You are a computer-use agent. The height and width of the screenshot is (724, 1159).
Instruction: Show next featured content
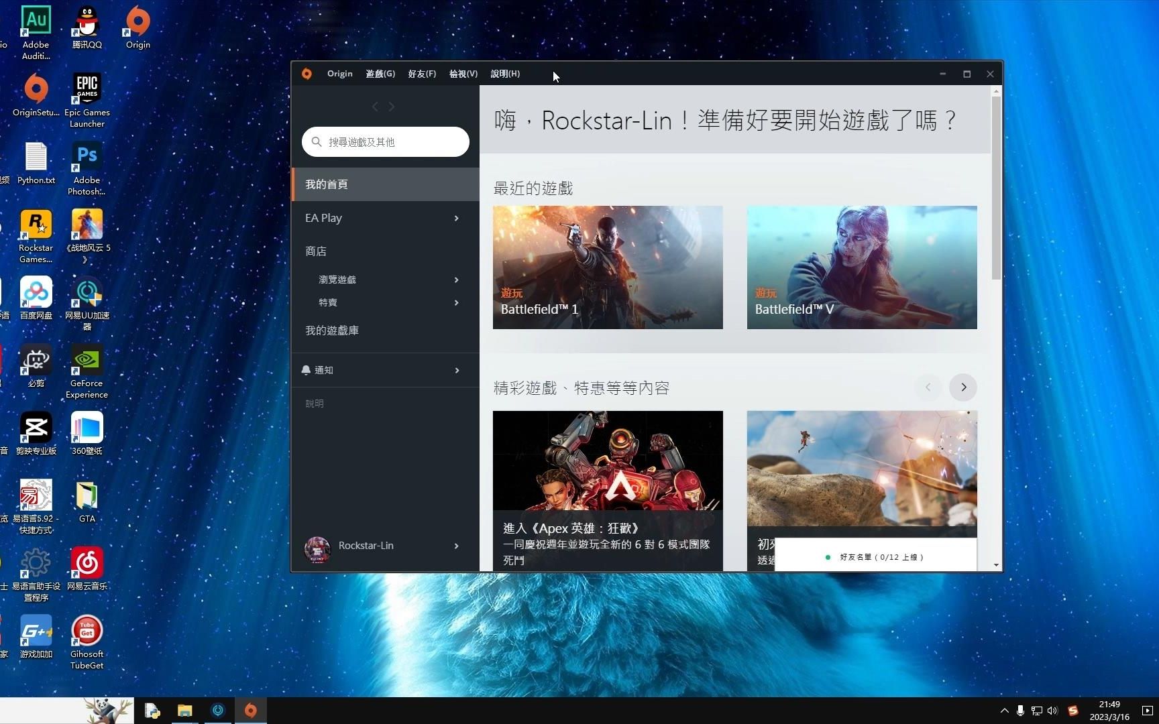tap(963, 387)
